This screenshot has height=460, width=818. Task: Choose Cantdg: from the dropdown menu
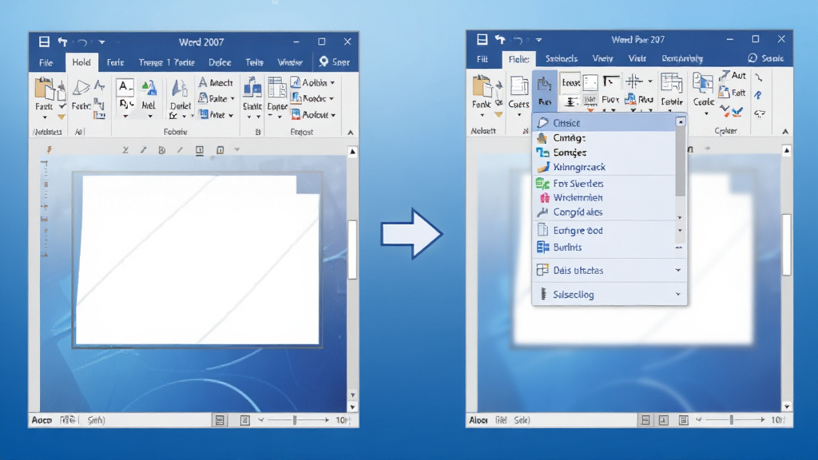[606, 137]
